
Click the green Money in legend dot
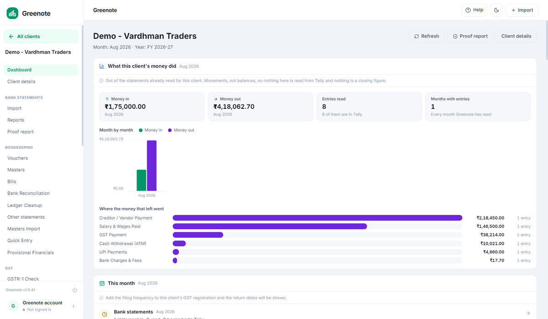141,130
